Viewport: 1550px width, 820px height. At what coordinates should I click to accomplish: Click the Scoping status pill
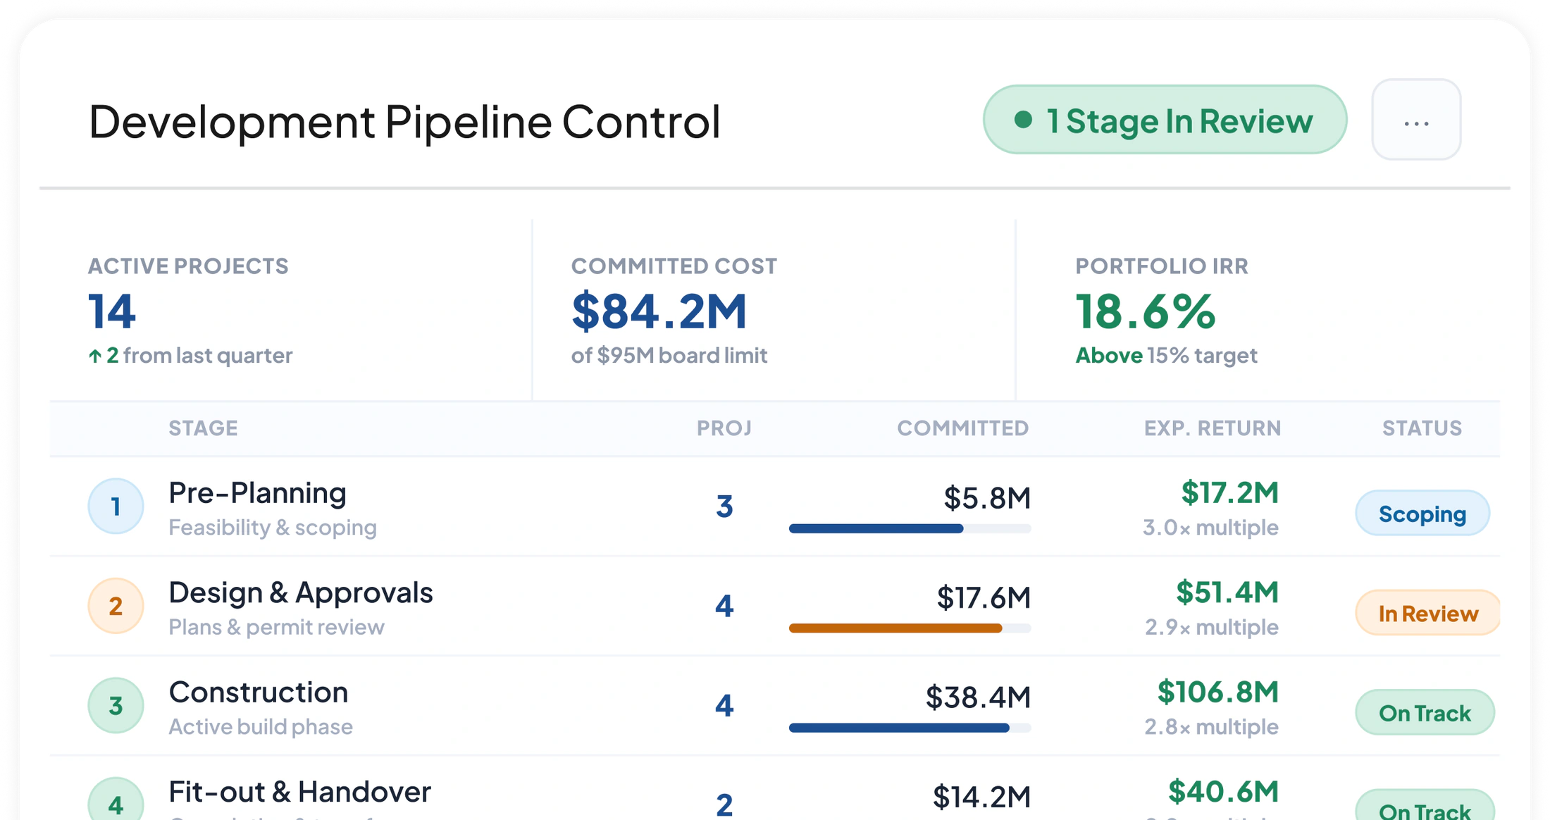point(1422,514)
